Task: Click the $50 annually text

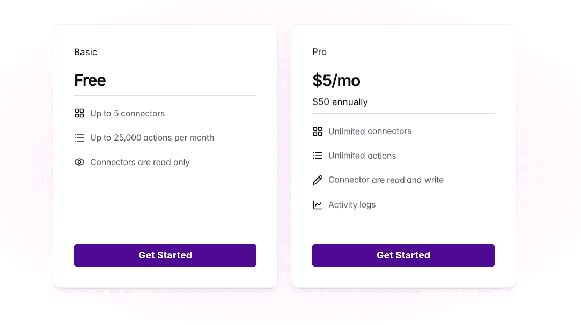Action: pyautogui.click(x=340, y=102)
